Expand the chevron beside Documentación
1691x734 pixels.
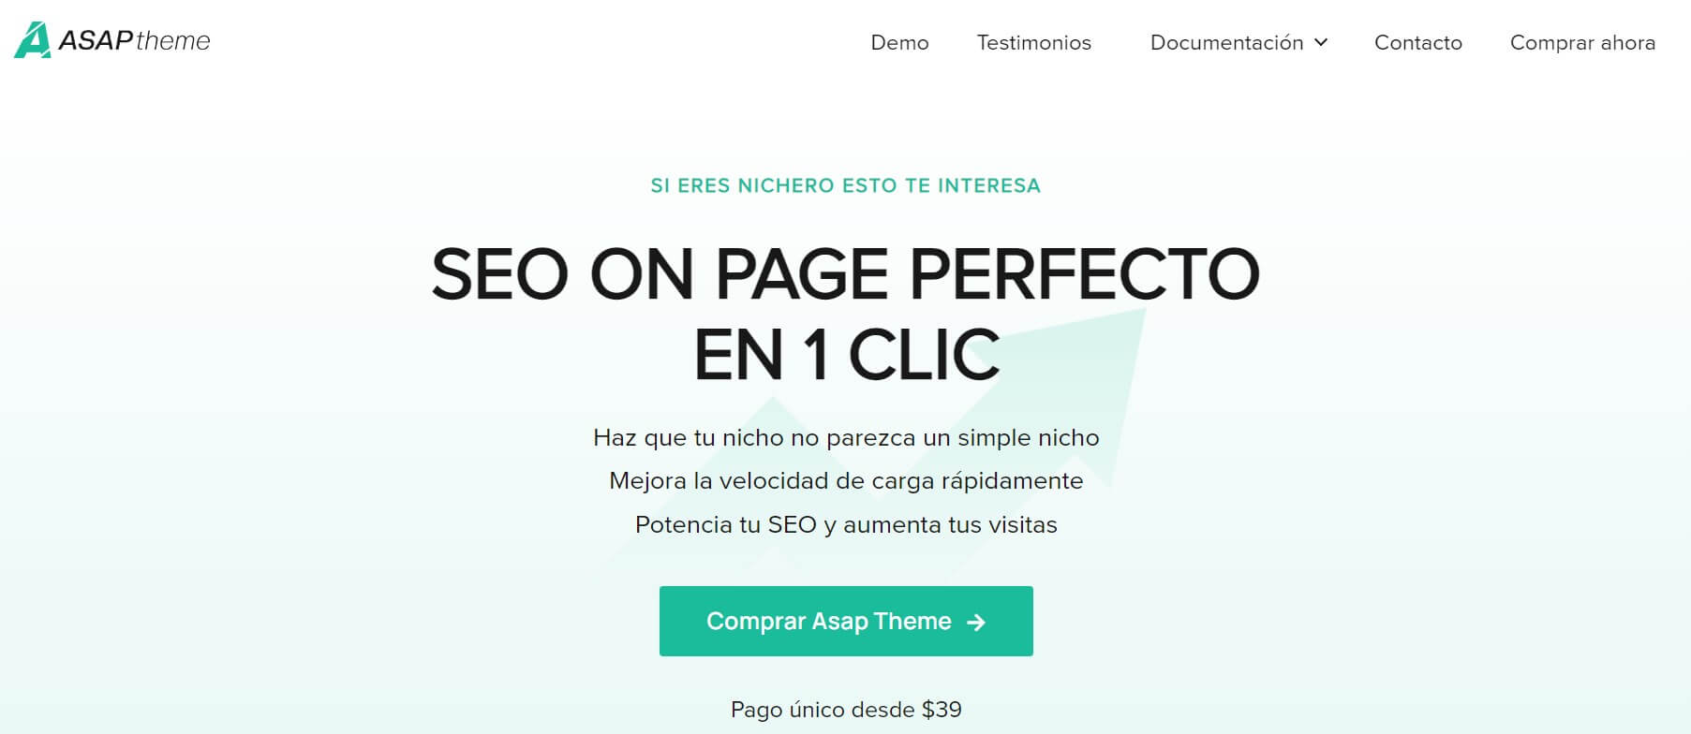coord(1321,42)
